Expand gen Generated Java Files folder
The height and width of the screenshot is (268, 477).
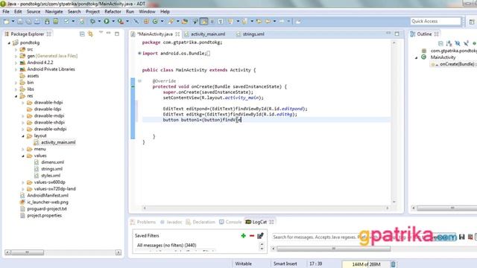[16, 56]
